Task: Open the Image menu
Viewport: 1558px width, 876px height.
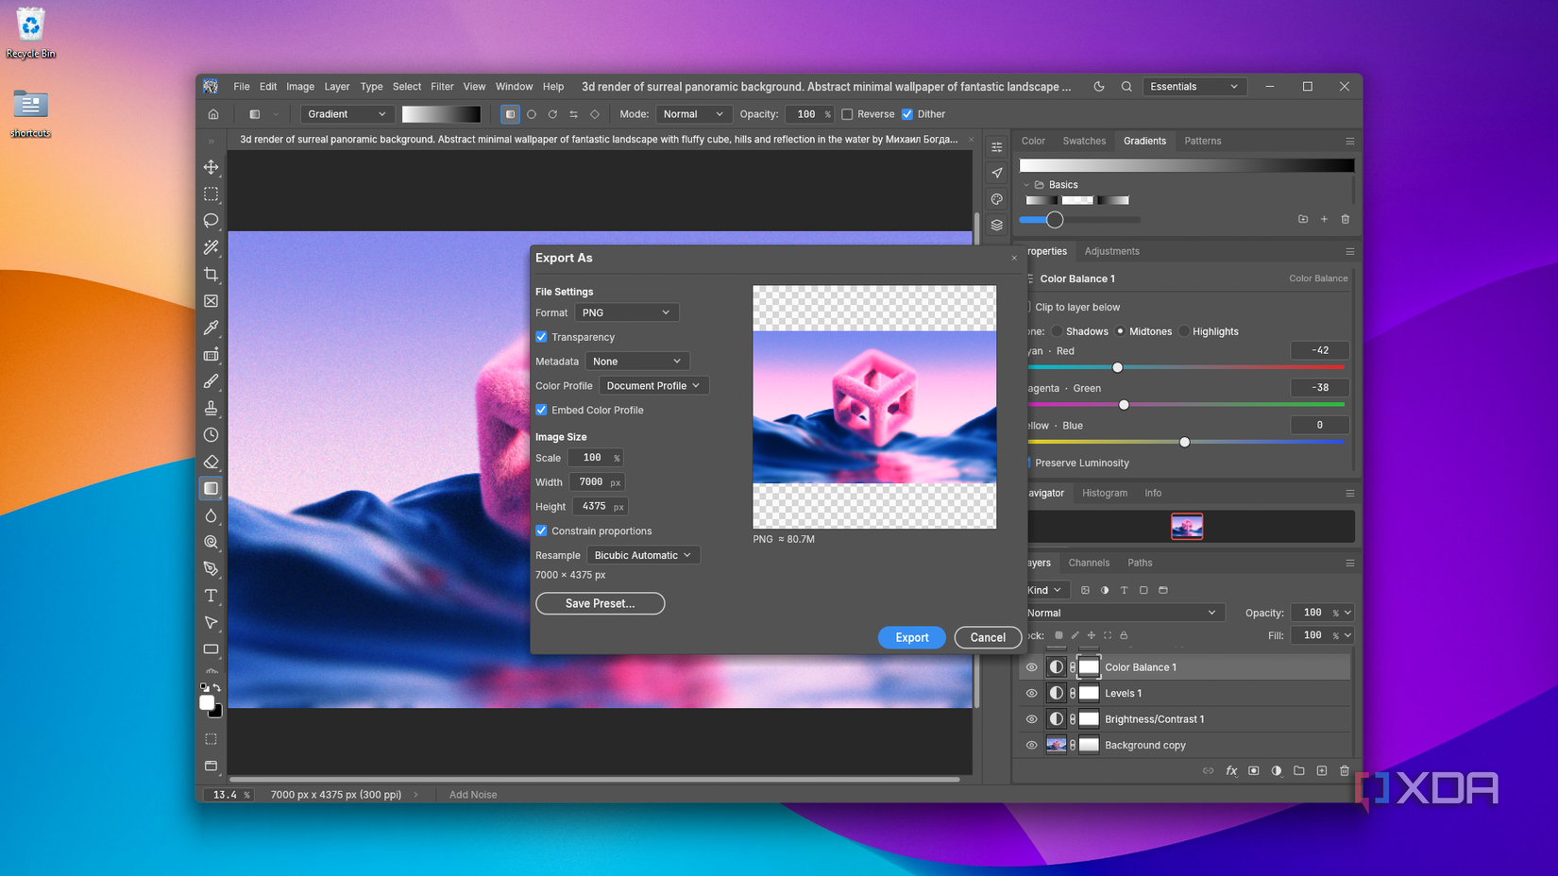Action: click(x=300, y=86)
